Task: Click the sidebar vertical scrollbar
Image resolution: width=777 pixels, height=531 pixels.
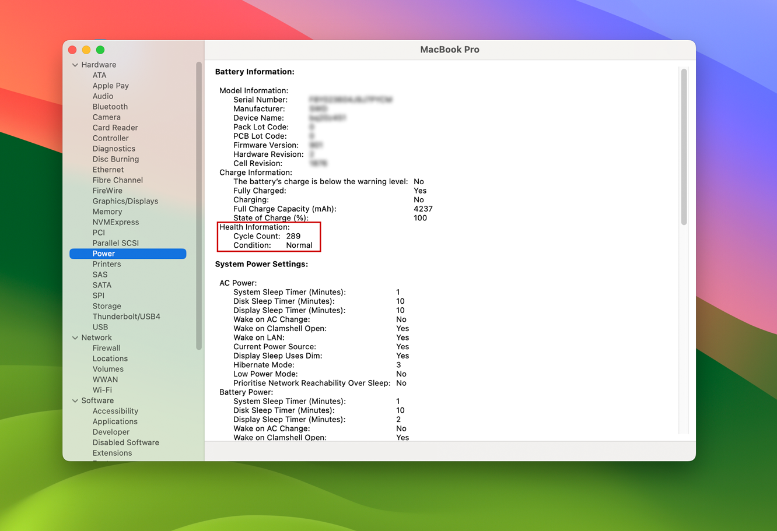Action: click(x=199, y=204)
